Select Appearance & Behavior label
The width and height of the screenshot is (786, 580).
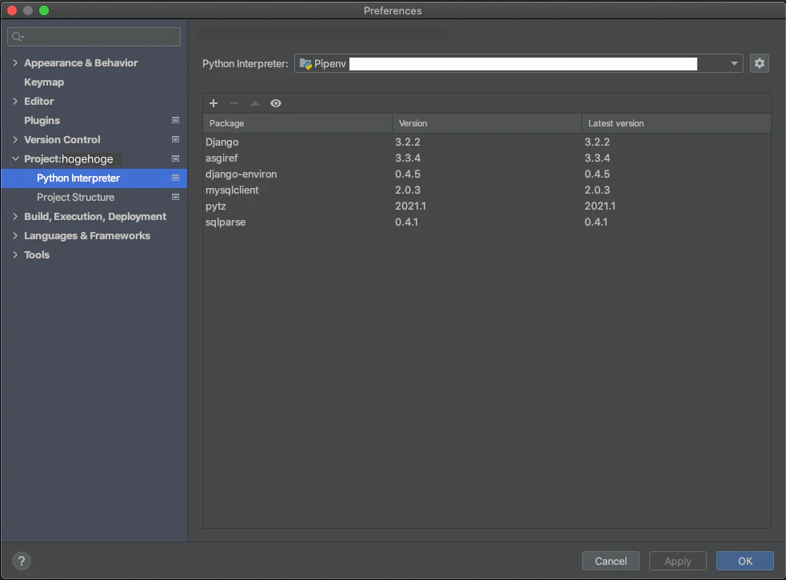81,62
